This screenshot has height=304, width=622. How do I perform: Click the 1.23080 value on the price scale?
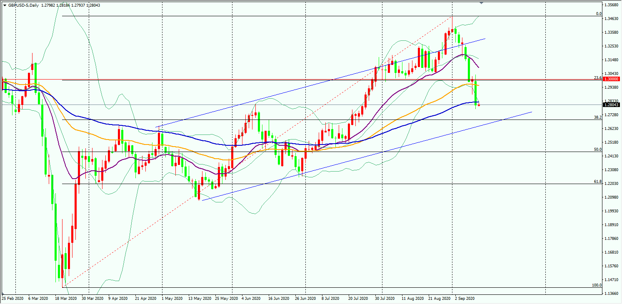611,170
